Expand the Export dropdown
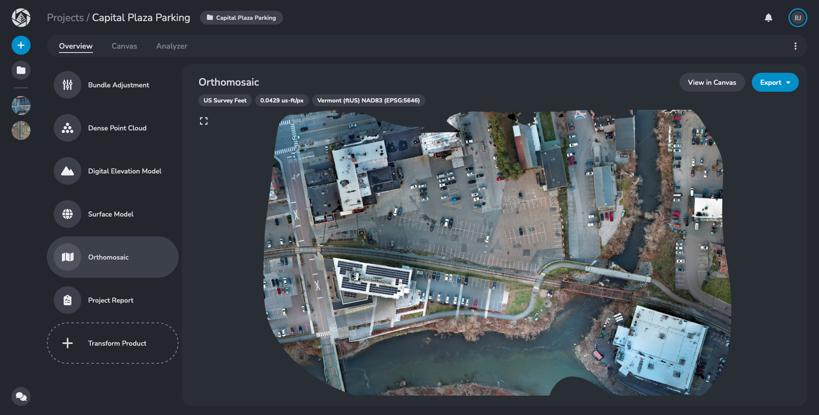 (775, 82)
